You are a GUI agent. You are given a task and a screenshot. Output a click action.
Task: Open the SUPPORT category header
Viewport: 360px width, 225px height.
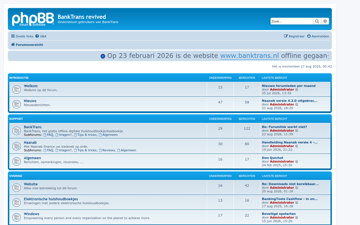pyautogui.click(x=16, y=119)
